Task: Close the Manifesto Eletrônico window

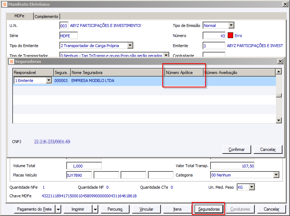Action: point(285,4)
